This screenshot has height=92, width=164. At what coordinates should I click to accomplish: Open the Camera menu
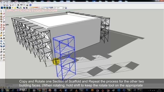[11, 3]
